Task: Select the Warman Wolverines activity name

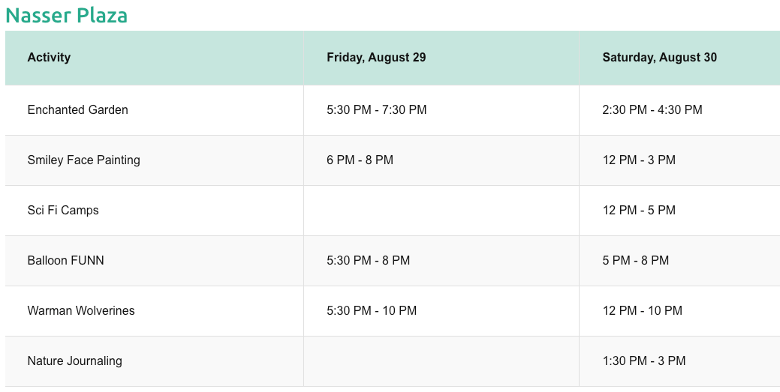Action: coord(81,311)
